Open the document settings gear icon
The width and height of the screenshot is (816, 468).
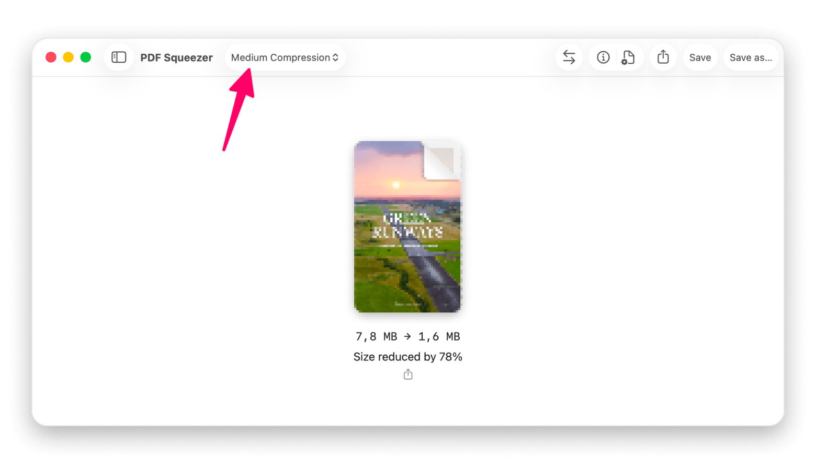tap(628, 57)
